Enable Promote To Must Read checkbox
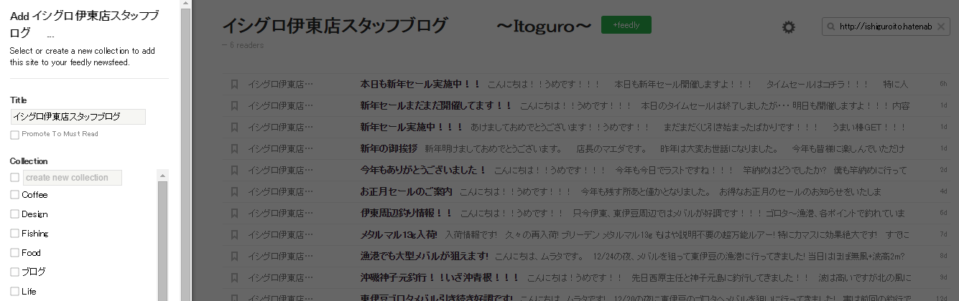Screen dimensions: 959x301 (15, 135)
